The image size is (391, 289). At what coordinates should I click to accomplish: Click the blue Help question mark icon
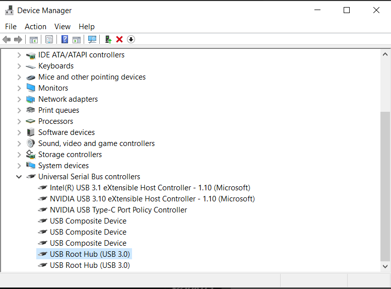coord(64,39)
